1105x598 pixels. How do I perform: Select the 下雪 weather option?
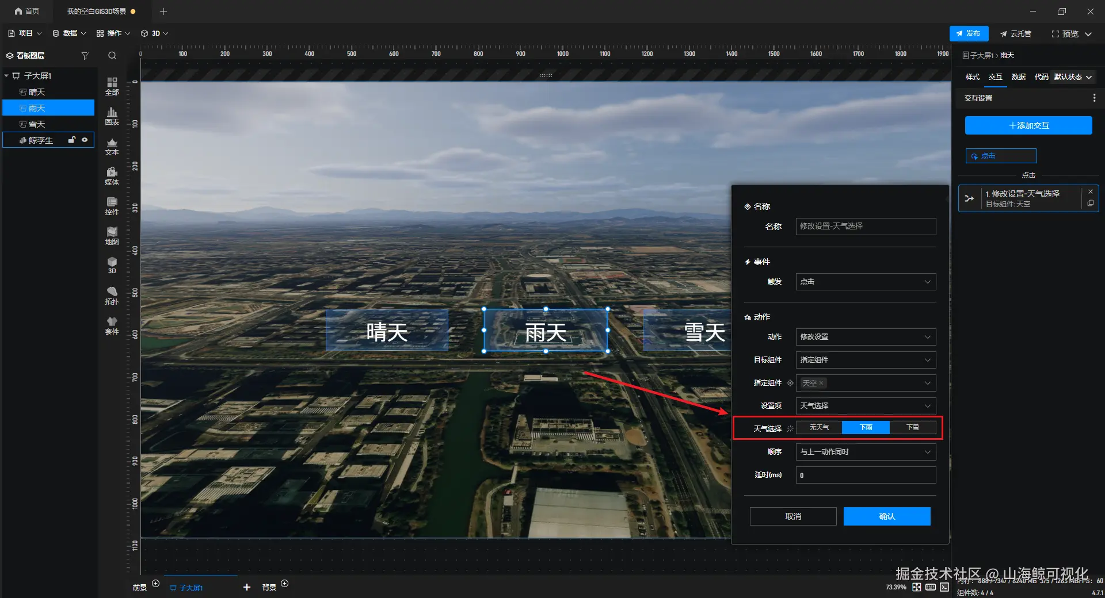click(x=913, y=427)
